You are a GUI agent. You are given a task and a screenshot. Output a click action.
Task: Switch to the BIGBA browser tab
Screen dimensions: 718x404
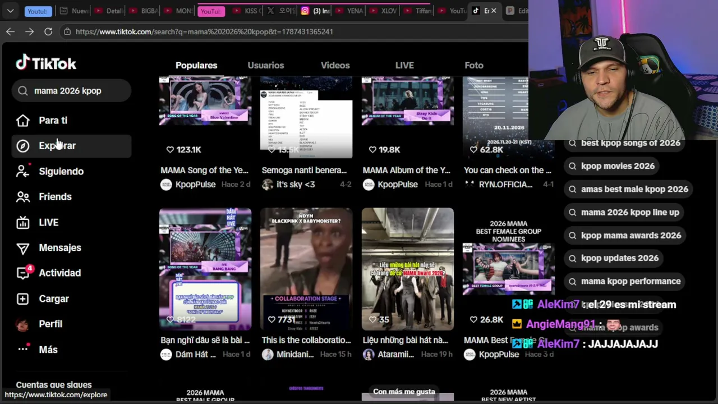(142, 11)
